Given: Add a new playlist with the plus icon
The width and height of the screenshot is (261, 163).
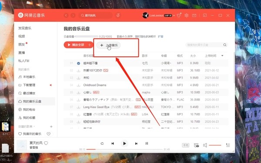Looking at the screenshot, I should pos(51,127).
